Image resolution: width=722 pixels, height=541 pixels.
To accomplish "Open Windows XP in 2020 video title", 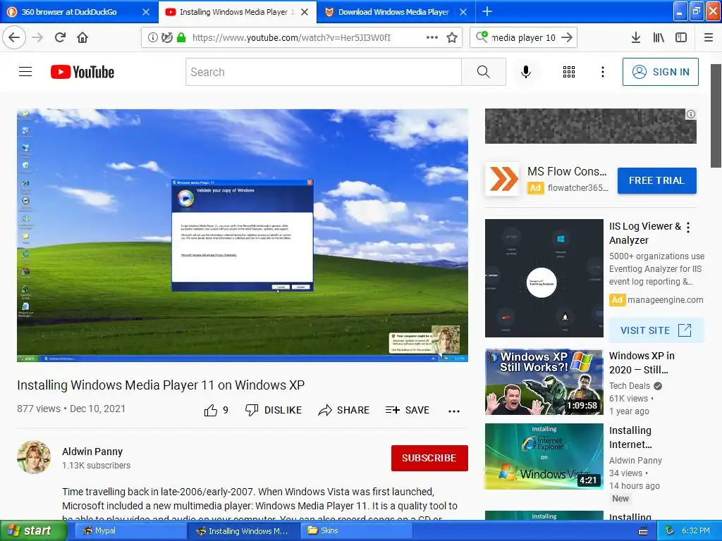I will [x=642, y=363].
